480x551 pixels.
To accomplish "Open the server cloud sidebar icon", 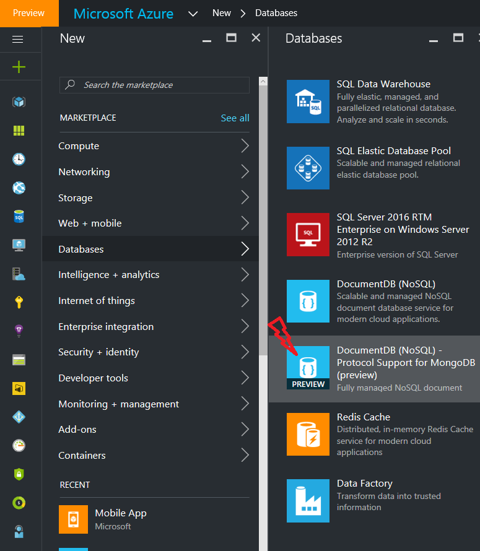I will click(x=19, y=274).
